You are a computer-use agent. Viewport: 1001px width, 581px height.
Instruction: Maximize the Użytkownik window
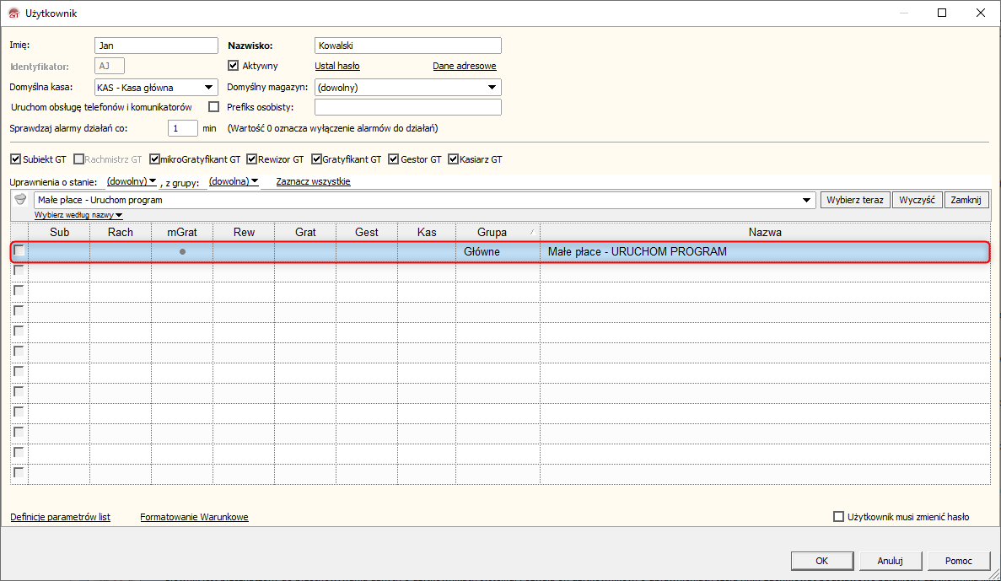point(942,13)
